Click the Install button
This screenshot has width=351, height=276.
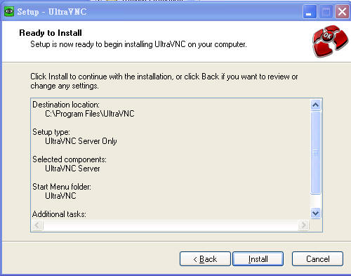258,259
